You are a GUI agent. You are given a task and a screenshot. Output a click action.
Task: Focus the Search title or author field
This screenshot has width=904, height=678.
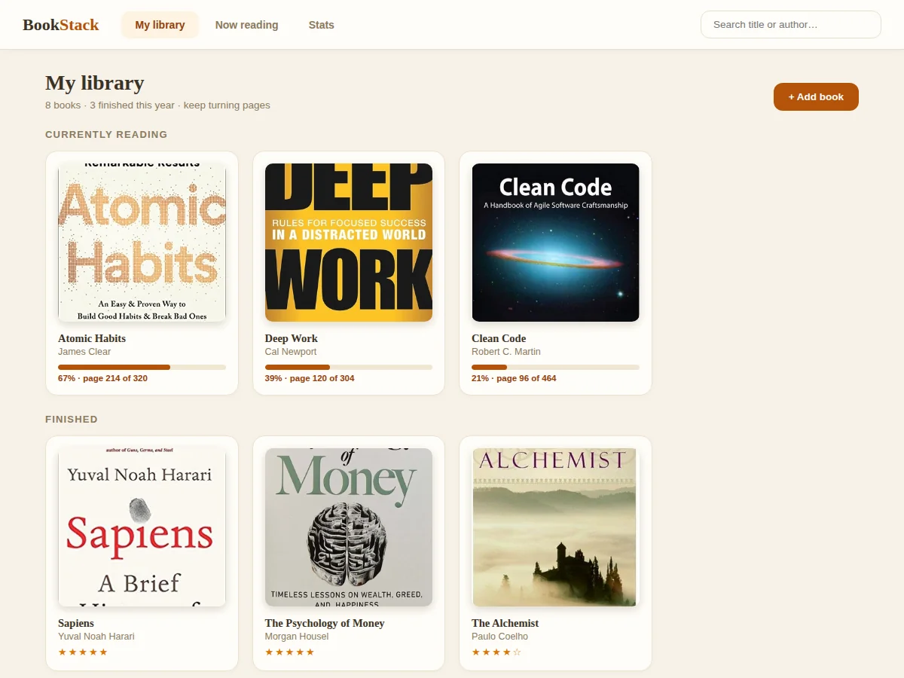click(x=791, y=25)
